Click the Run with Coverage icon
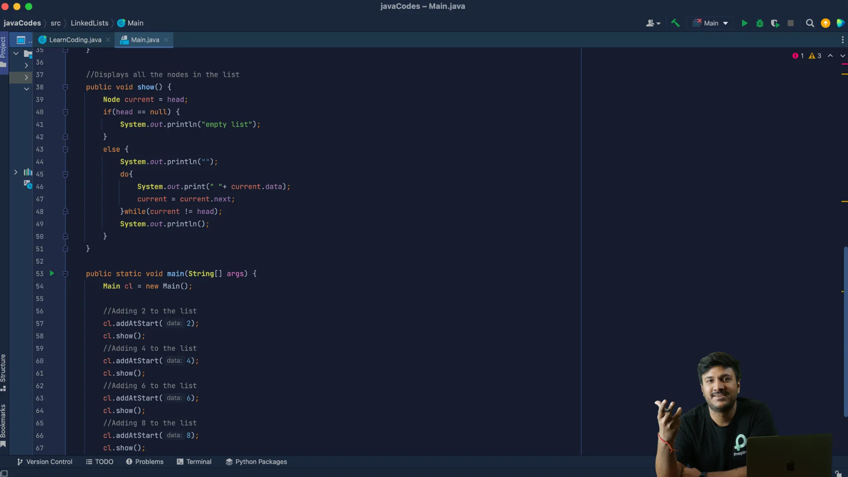This screenshot has height=477, width=848. click(775, 23)
